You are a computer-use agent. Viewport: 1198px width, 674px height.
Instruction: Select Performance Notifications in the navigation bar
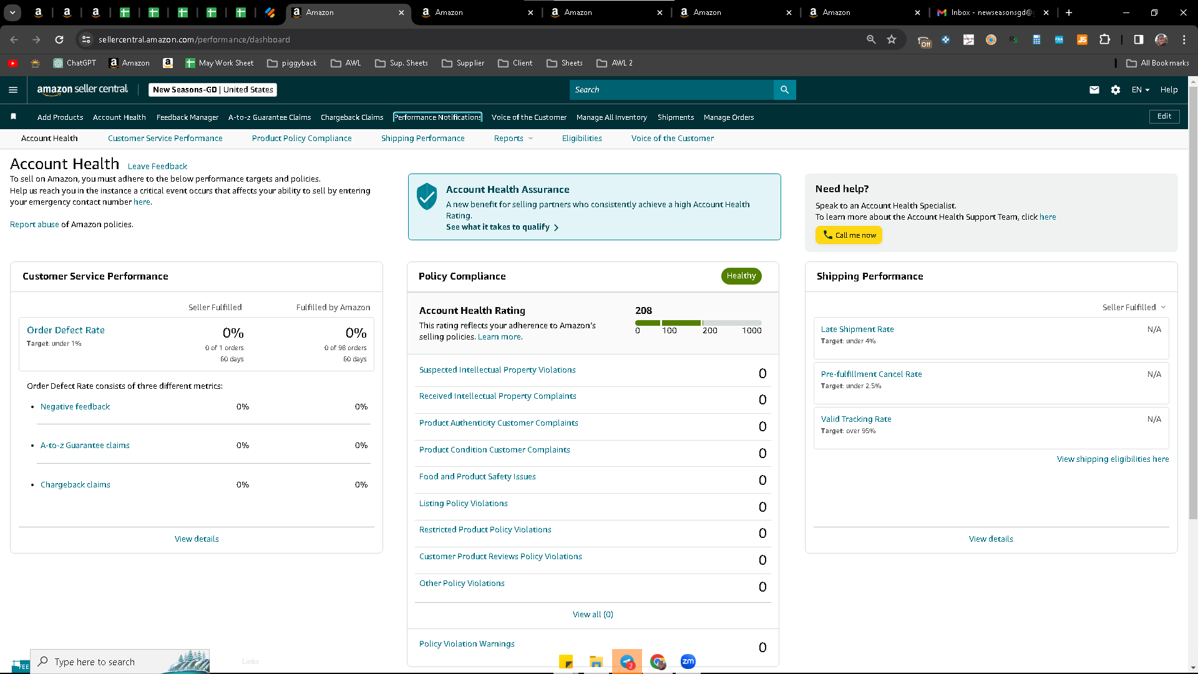tap(437, 117)
